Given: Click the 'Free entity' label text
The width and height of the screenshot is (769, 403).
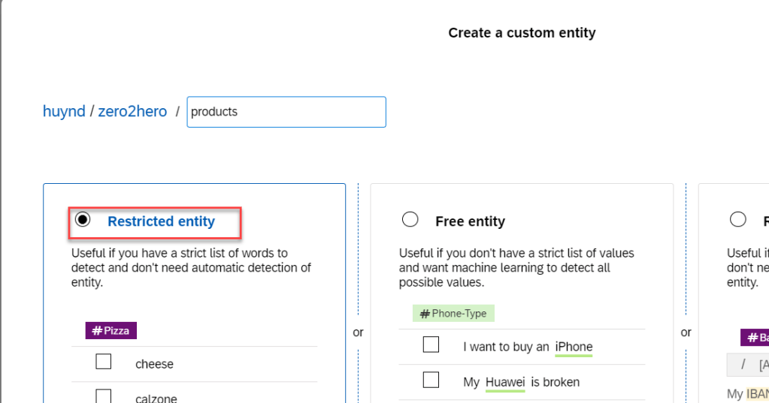Looking at the screenshot, I should tap(470, 221).
